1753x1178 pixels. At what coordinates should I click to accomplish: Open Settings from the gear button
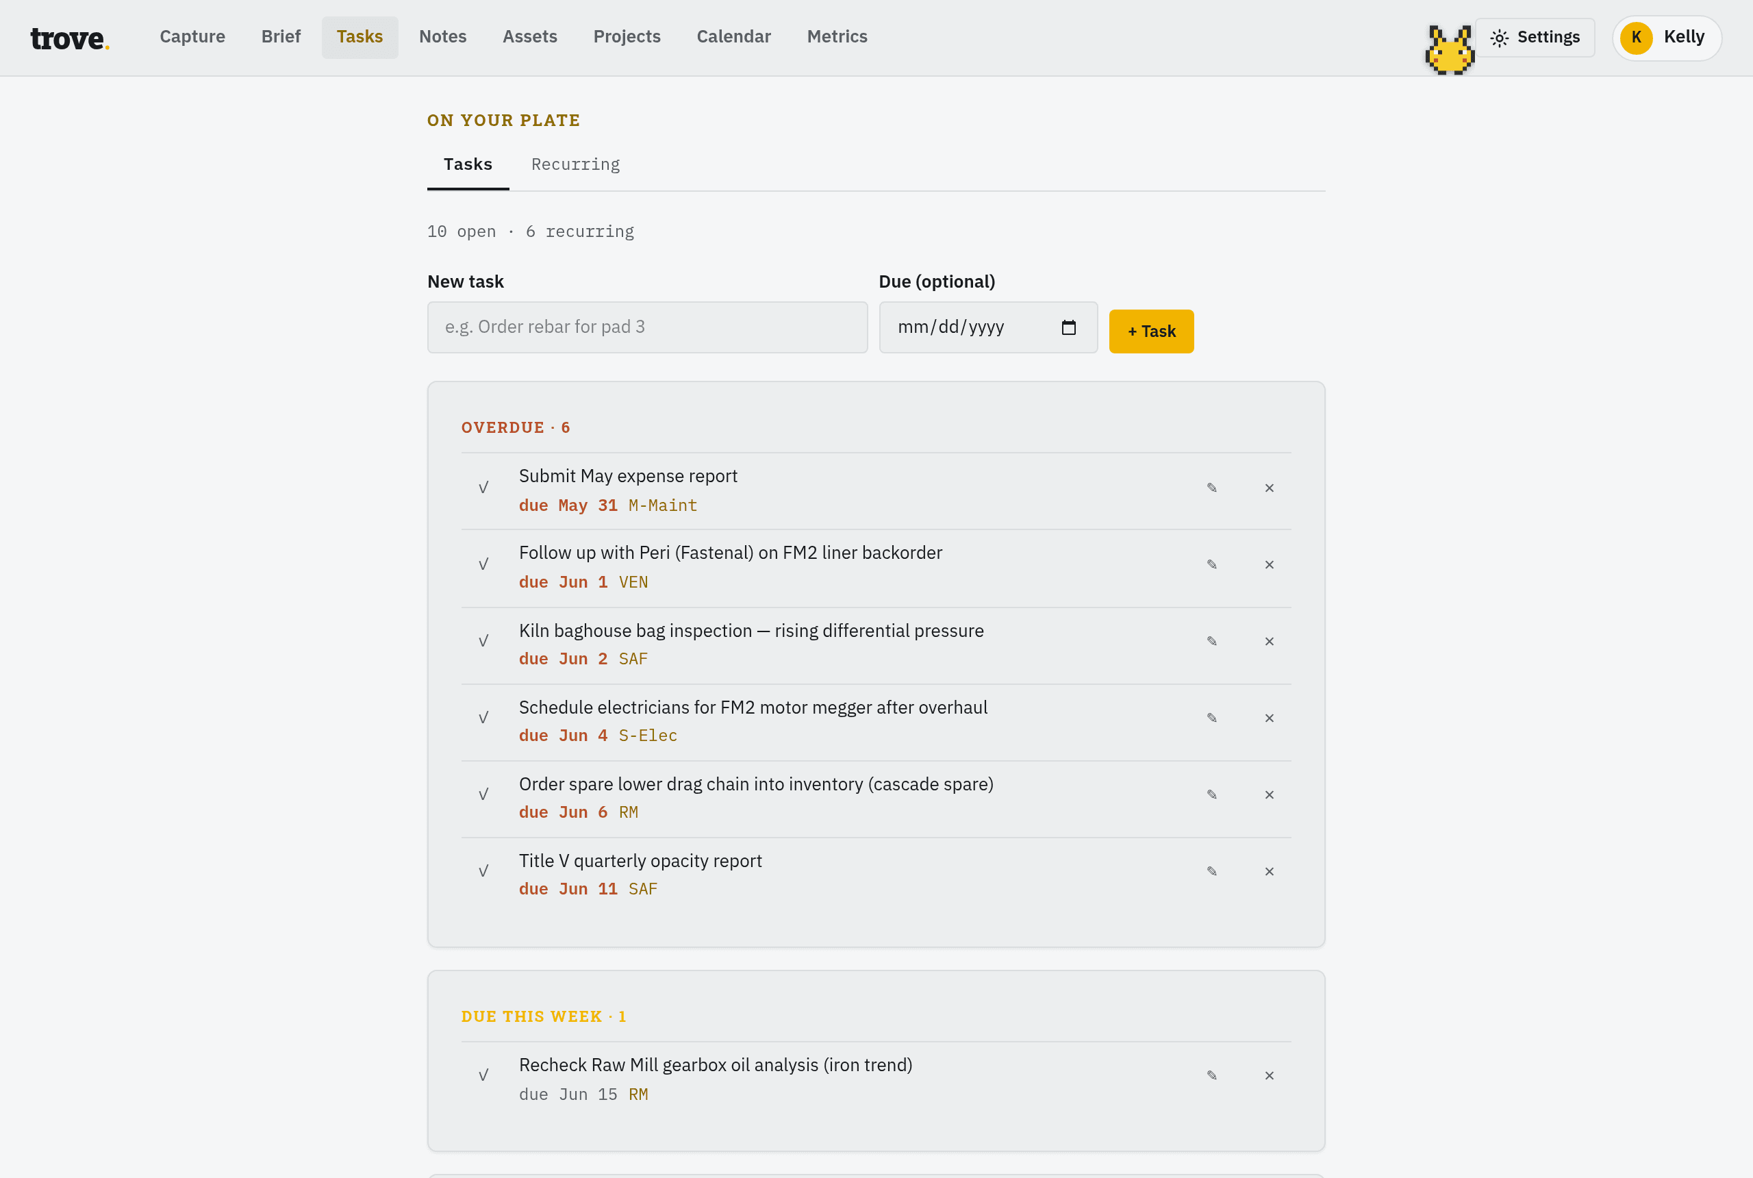click(x=1535, y=38)
